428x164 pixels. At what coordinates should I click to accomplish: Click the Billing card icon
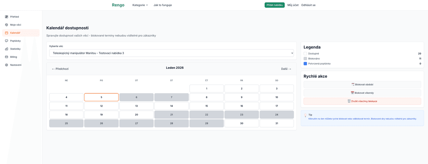(6, 57)
